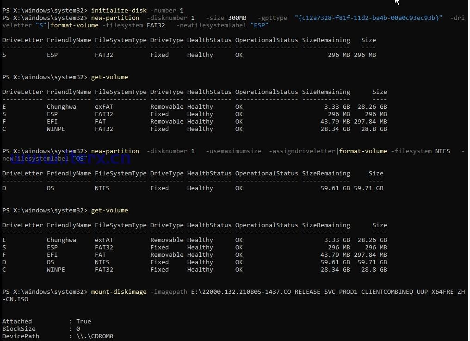The height and width of the screenshot is (341, 470).
Task: Click Chunghwa in the four-row get-volume table
Action: pos(62,107)
